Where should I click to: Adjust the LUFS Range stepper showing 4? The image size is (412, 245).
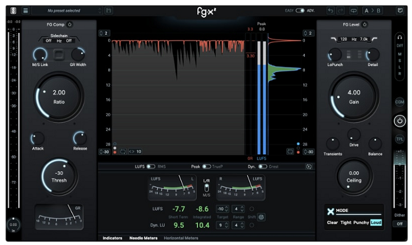pyautogui.click(x=238, y=209)
